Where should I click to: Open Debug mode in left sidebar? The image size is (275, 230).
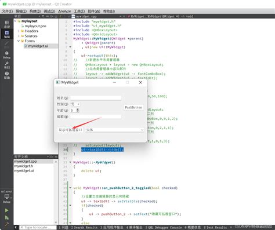click(7, 54)
